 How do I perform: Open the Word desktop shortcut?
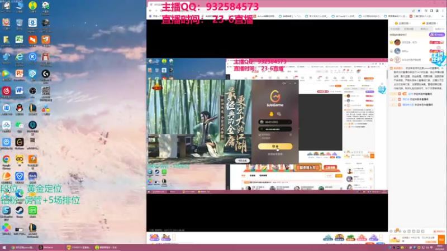[x=20, y=91]
